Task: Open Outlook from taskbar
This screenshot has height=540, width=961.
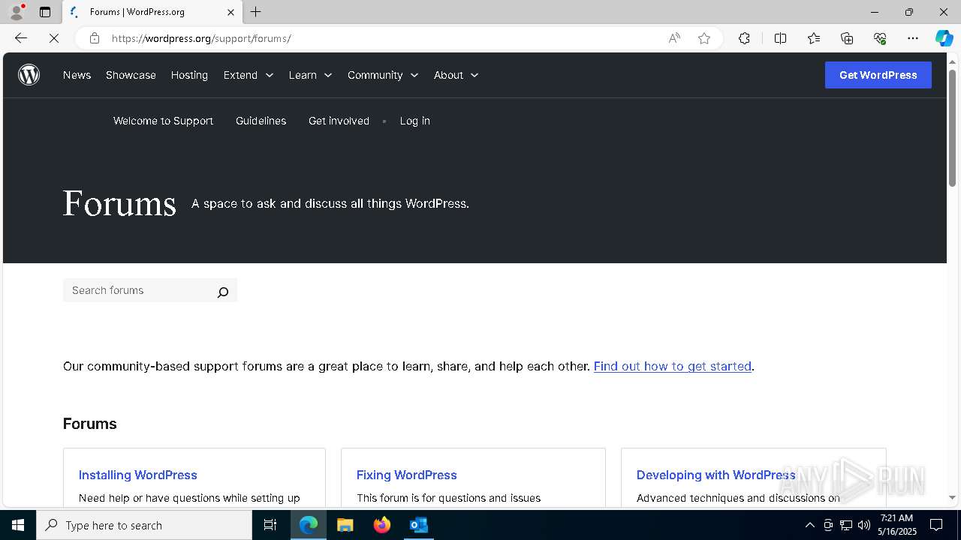Action: 419,525
